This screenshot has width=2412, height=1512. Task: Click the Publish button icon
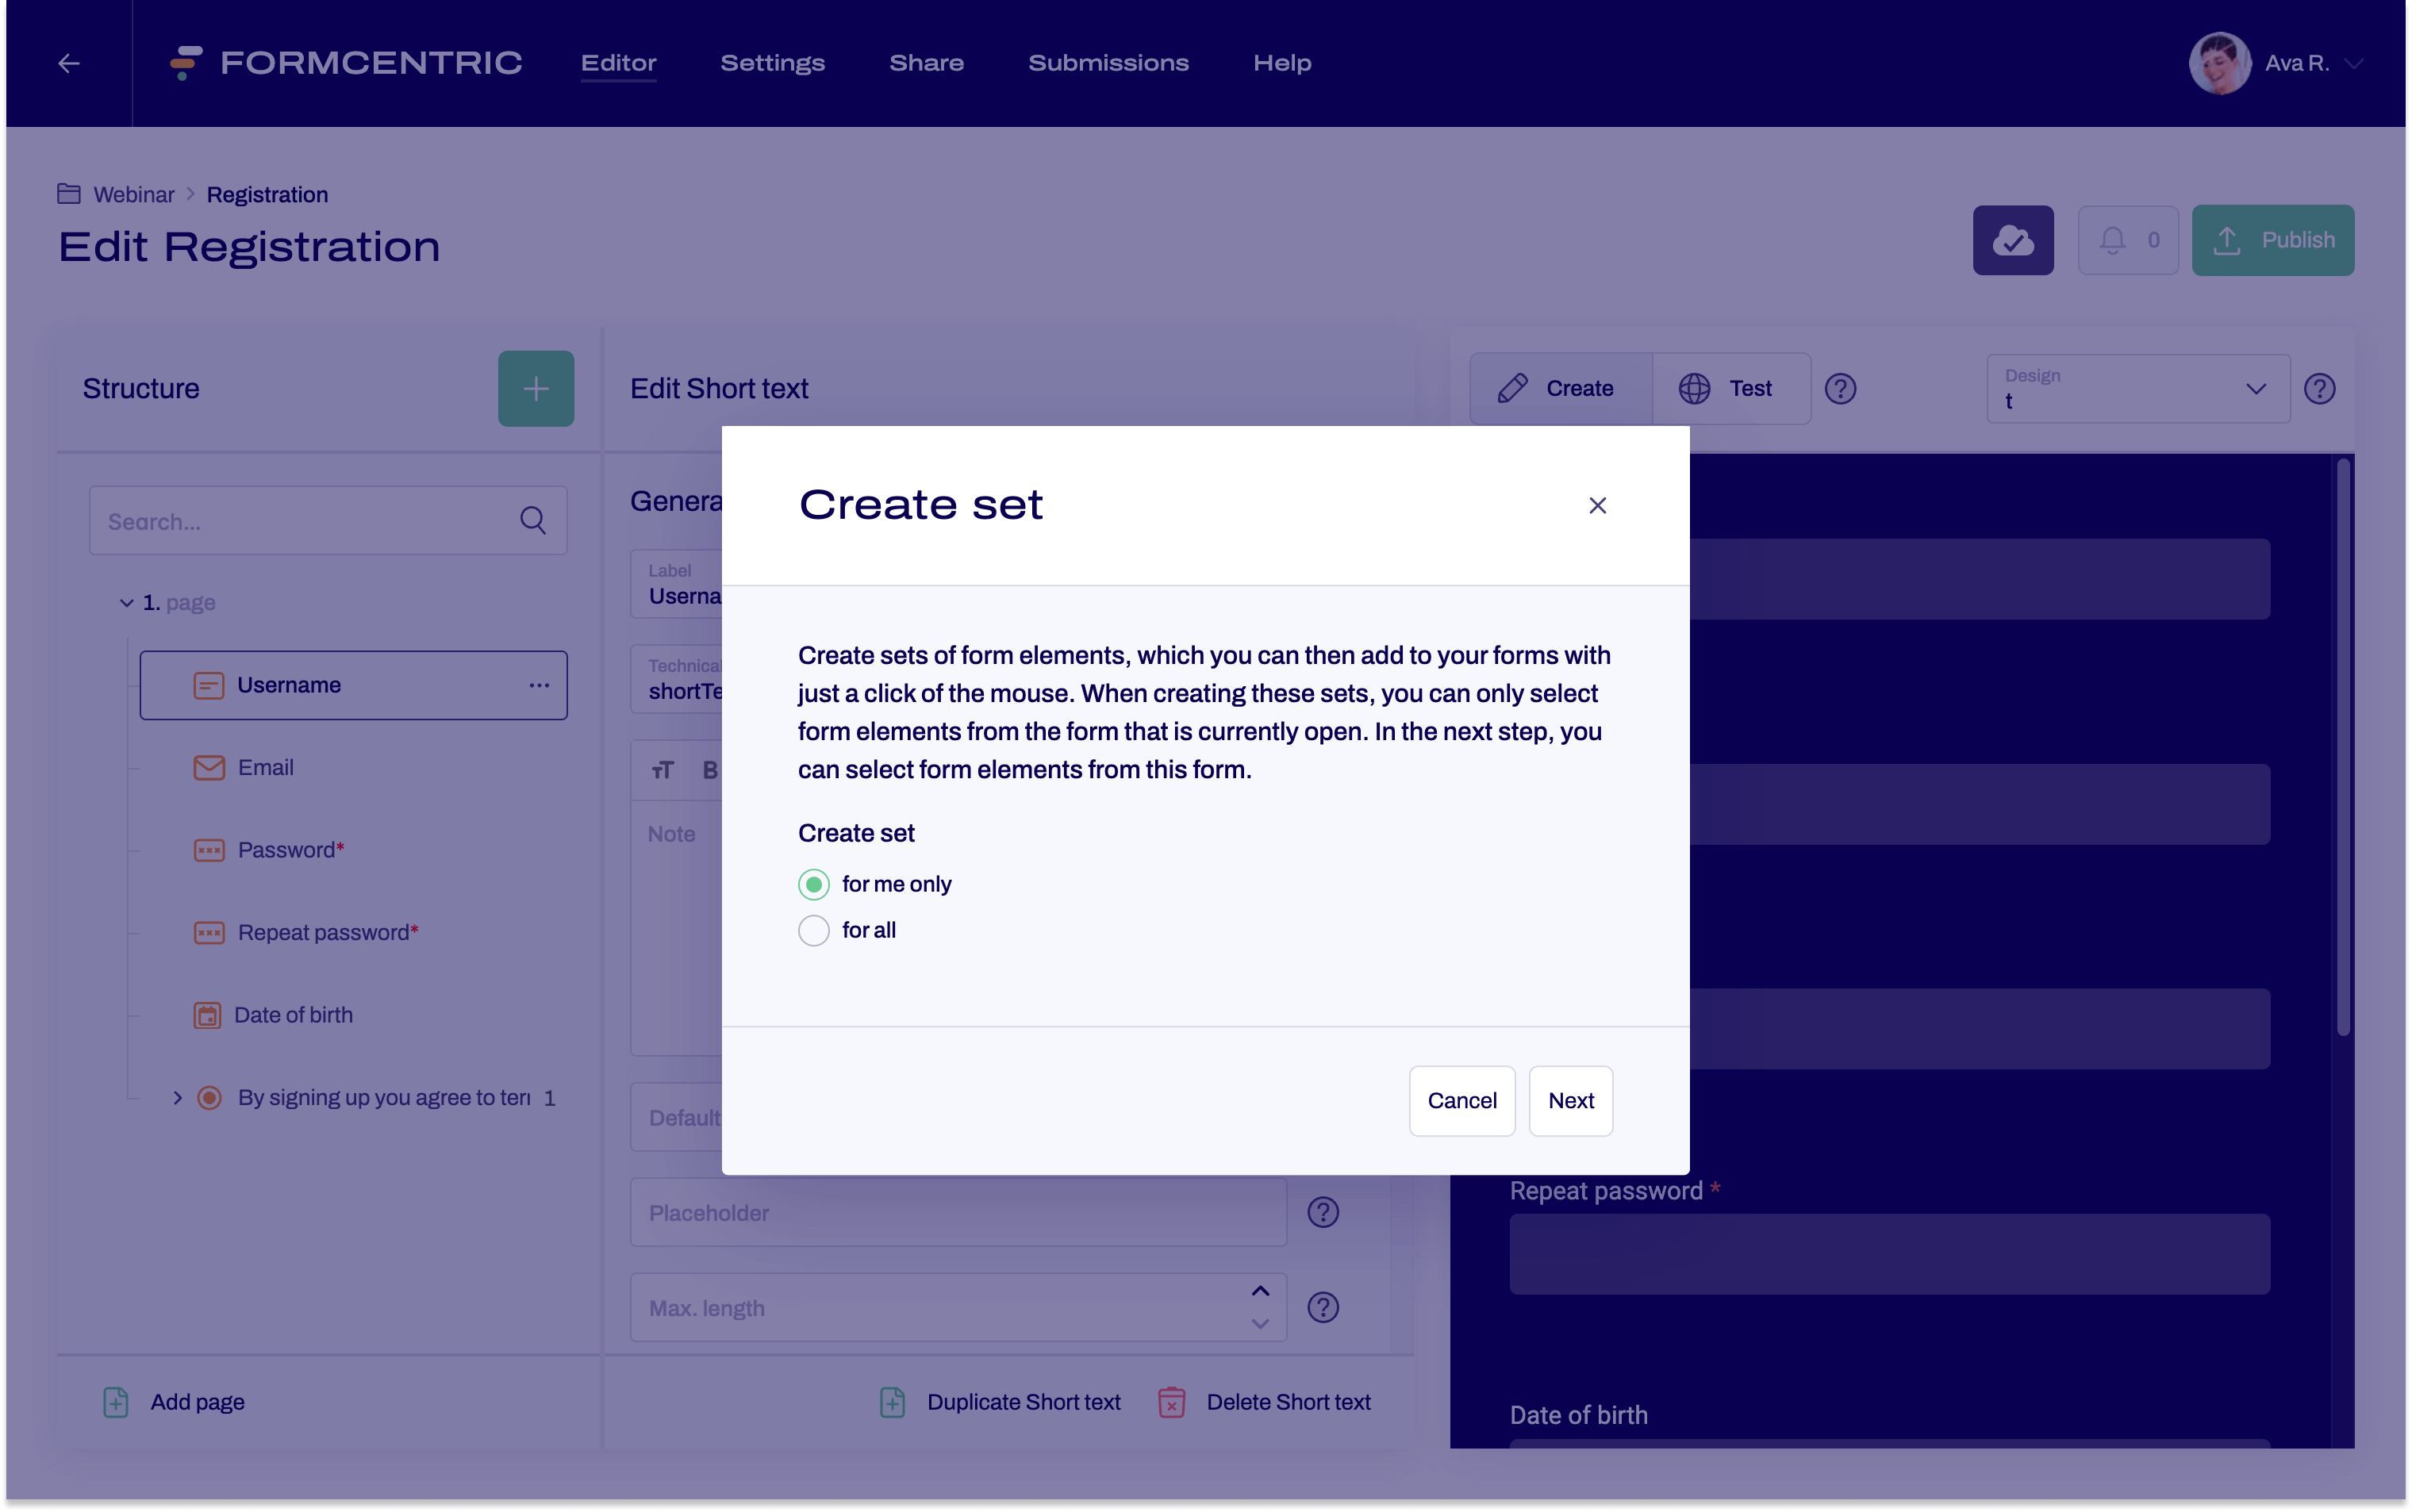(x=2230, y=239)
